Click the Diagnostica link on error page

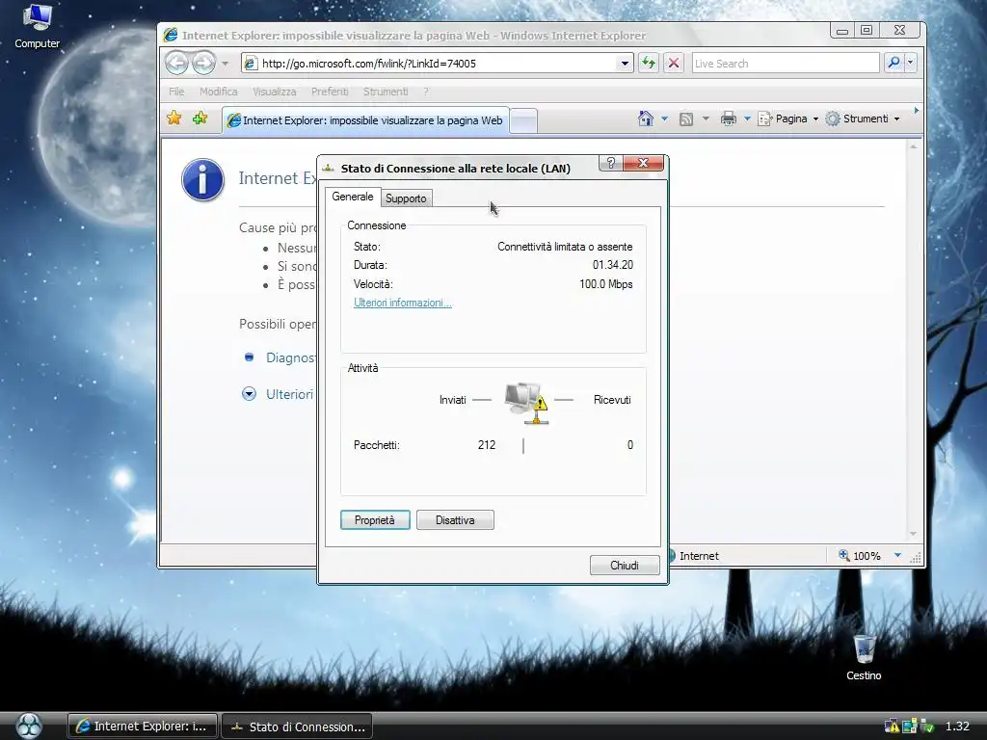point(290,357)
